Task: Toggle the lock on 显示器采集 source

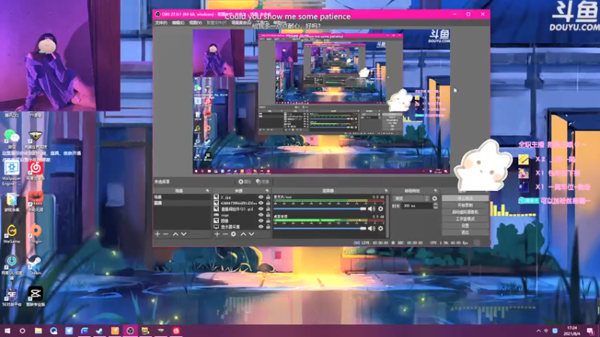Action: [x=268, y=227]
